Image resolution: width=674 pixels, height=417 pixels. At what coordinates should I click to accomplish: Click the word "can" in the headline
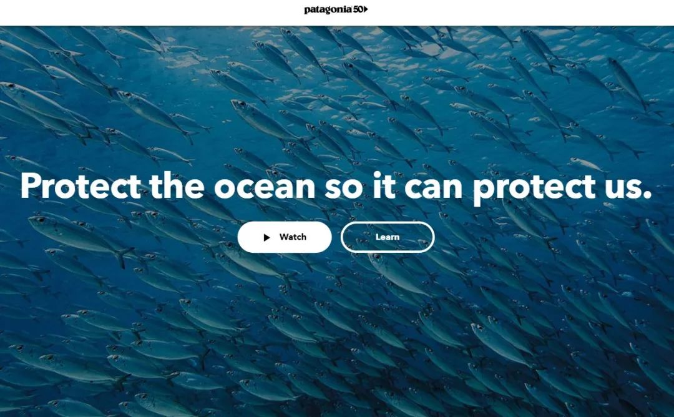(x=433, y=188)
